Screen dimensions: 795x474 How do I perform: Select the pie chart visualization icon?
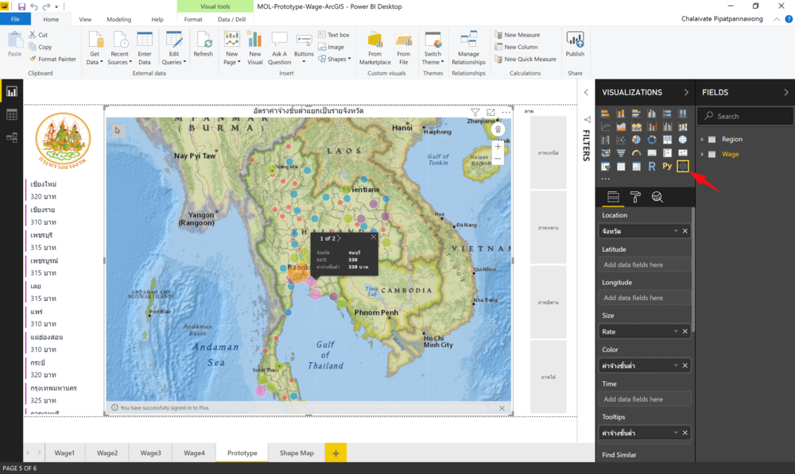[x=636, y=140]
